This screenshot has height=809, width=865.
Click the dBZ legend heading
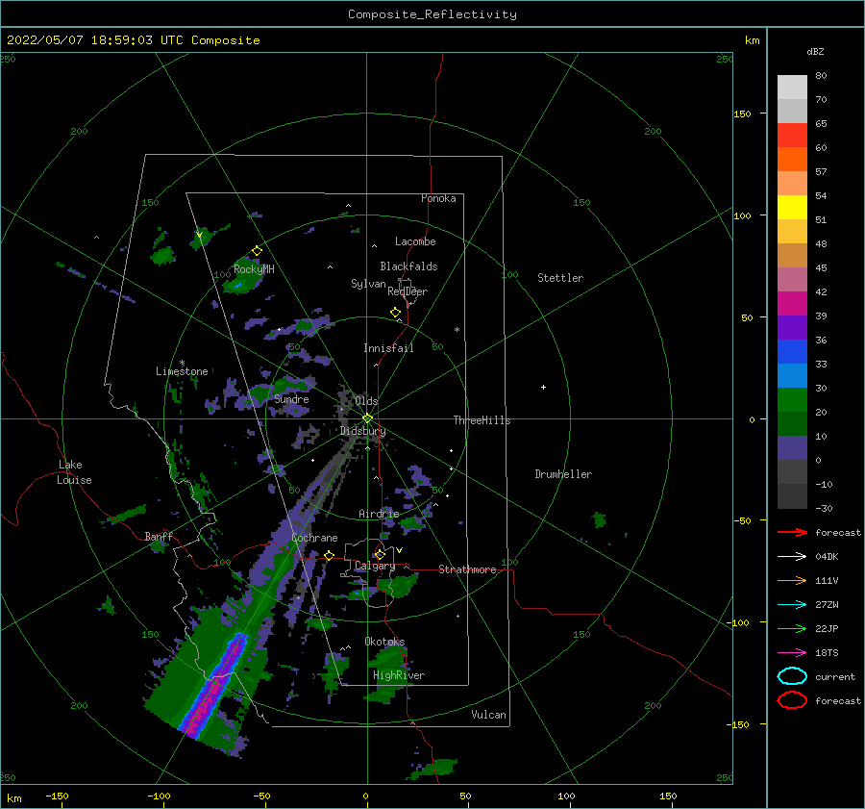(x=815, y=52)
